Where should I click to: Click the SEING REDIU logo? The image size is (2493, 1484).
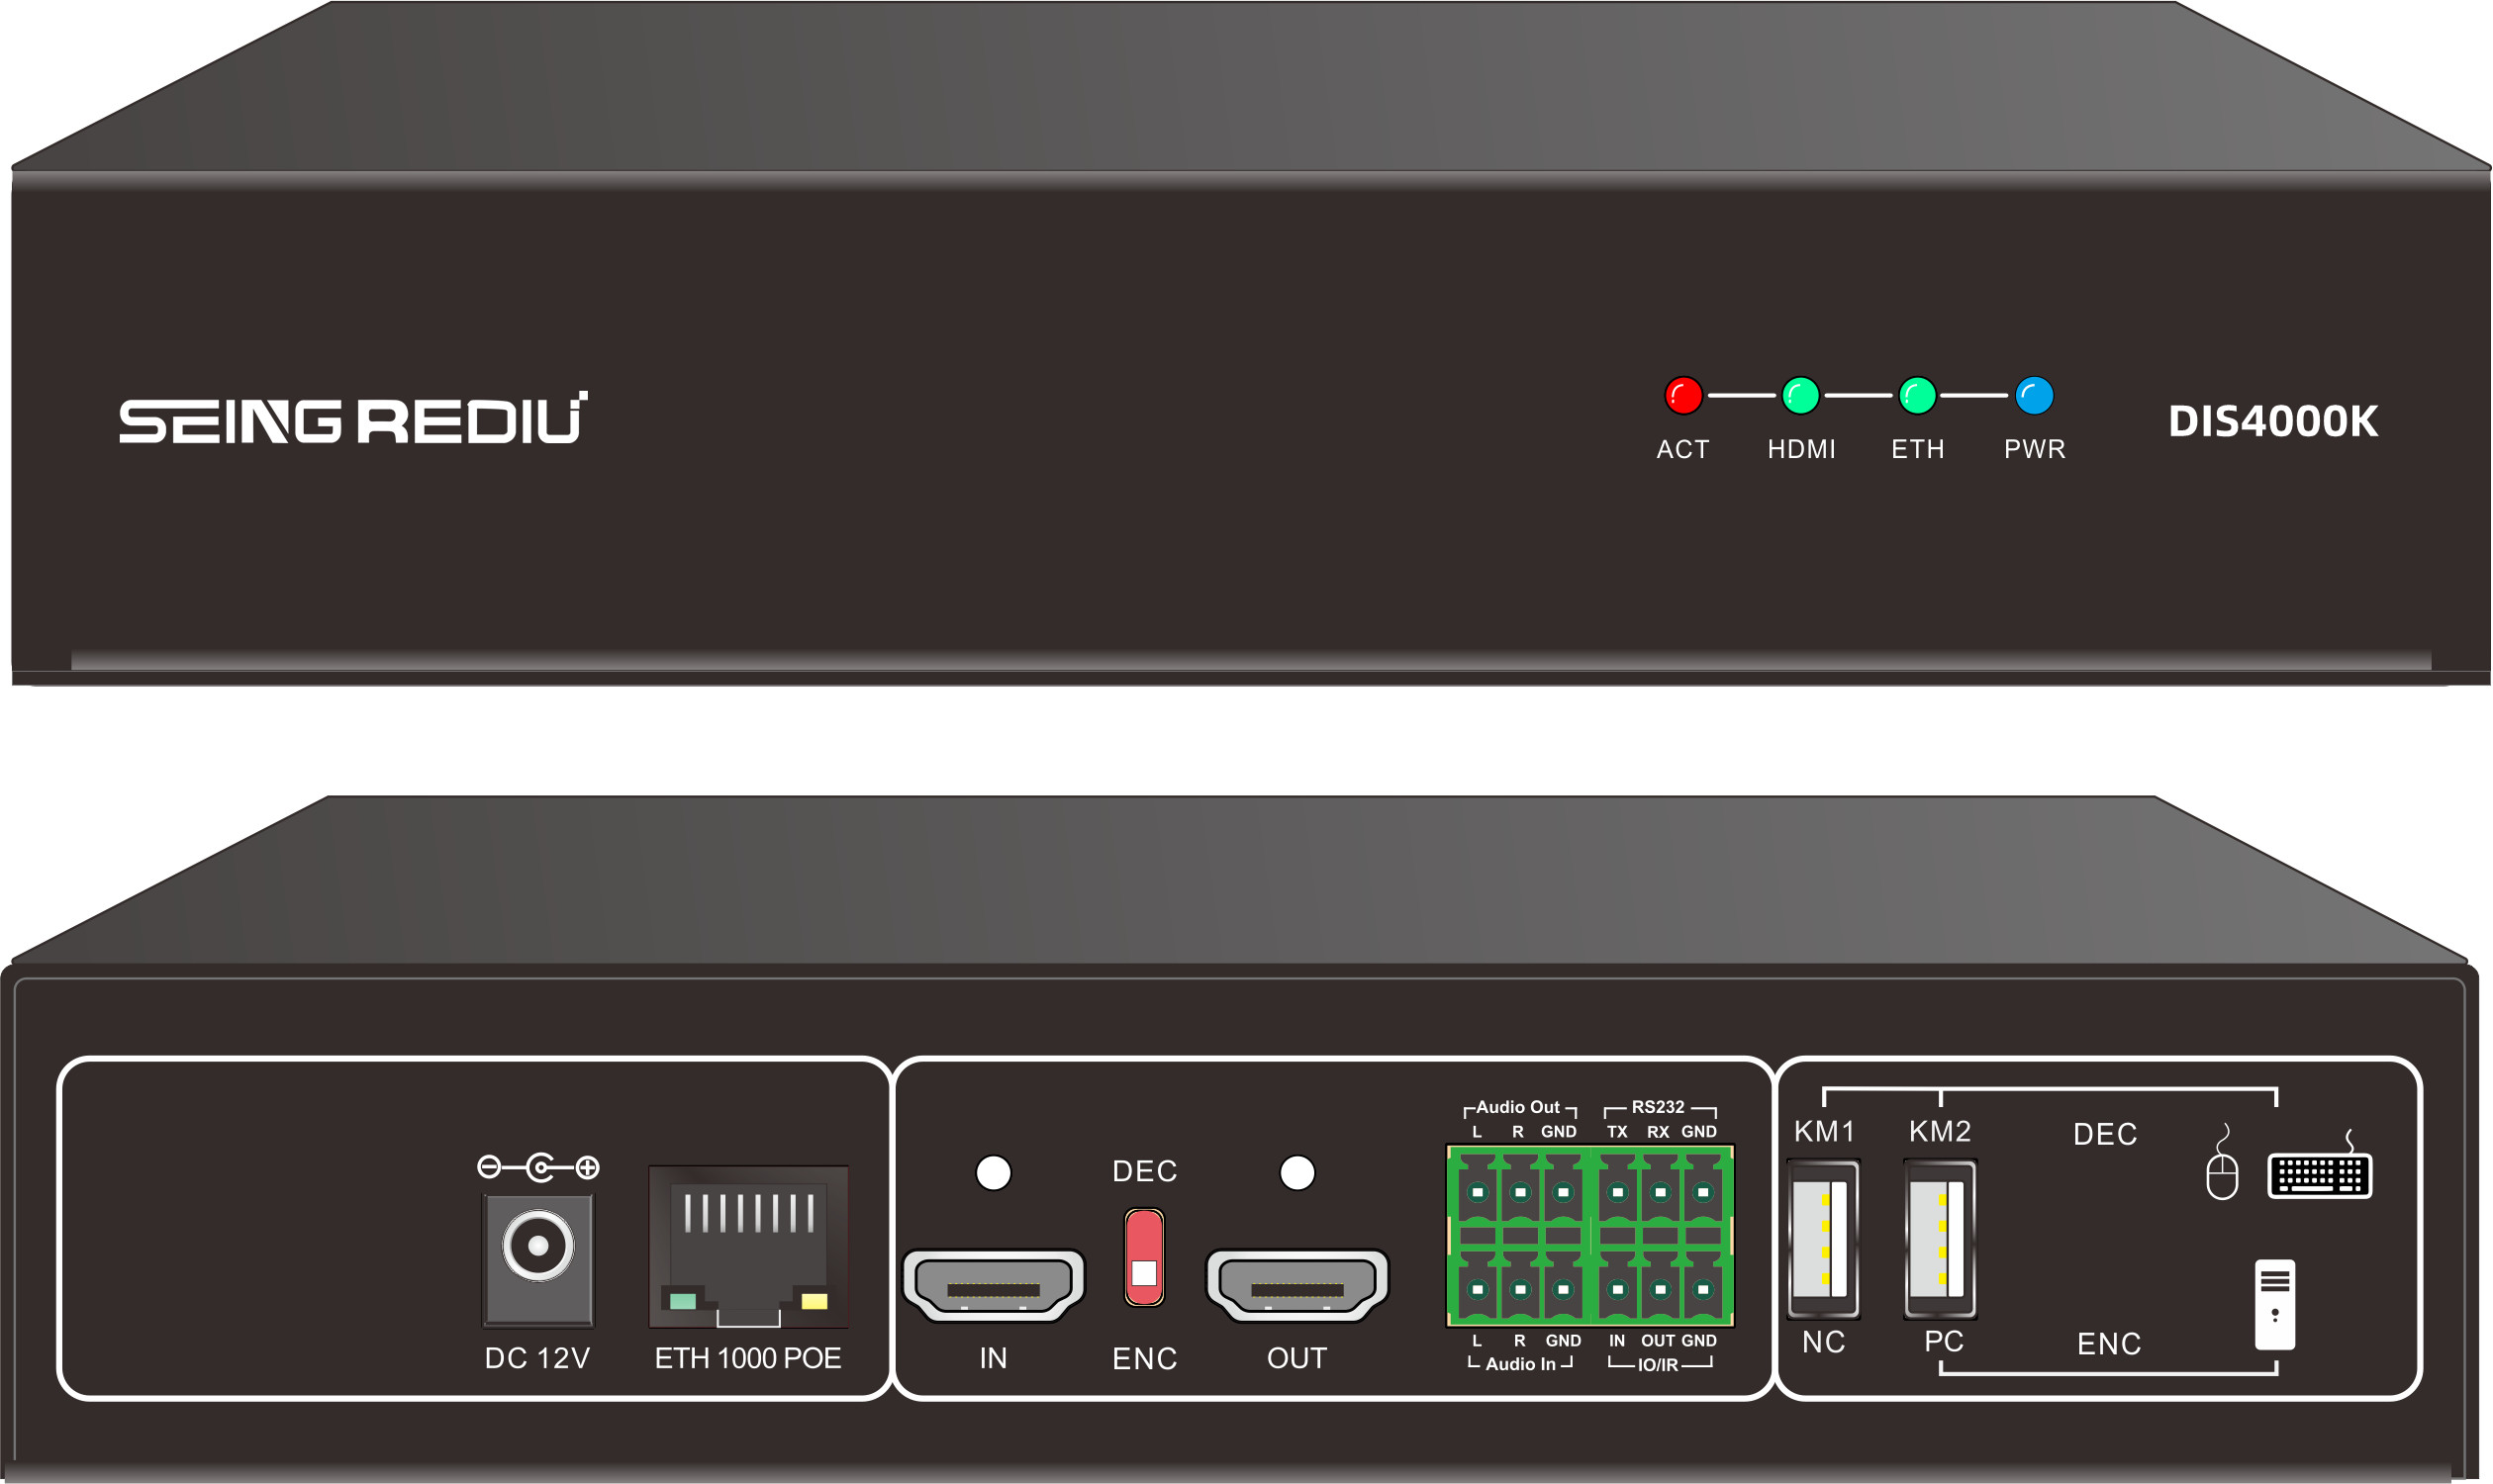coord(353,417)
